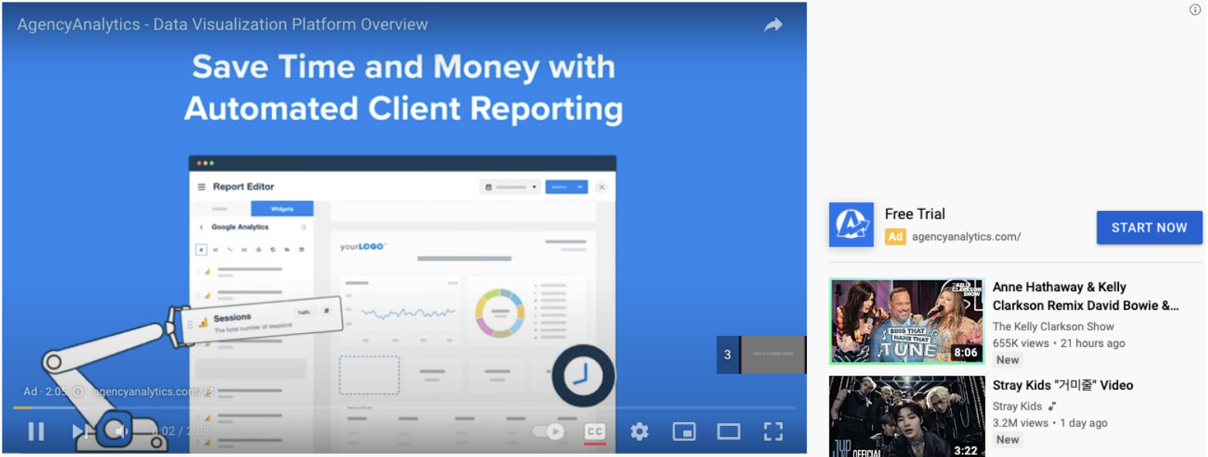Toggle closed captions on
This screenshot has height=457, width=1208.
593,431
